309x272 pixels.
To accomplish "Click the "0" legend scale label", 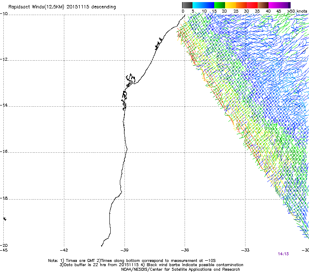I will point(183,11).
